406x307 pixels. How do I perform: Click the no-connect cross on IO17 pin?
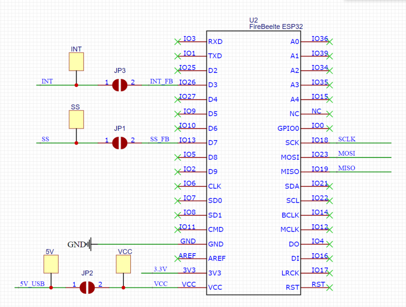click(x=329, y=273)
